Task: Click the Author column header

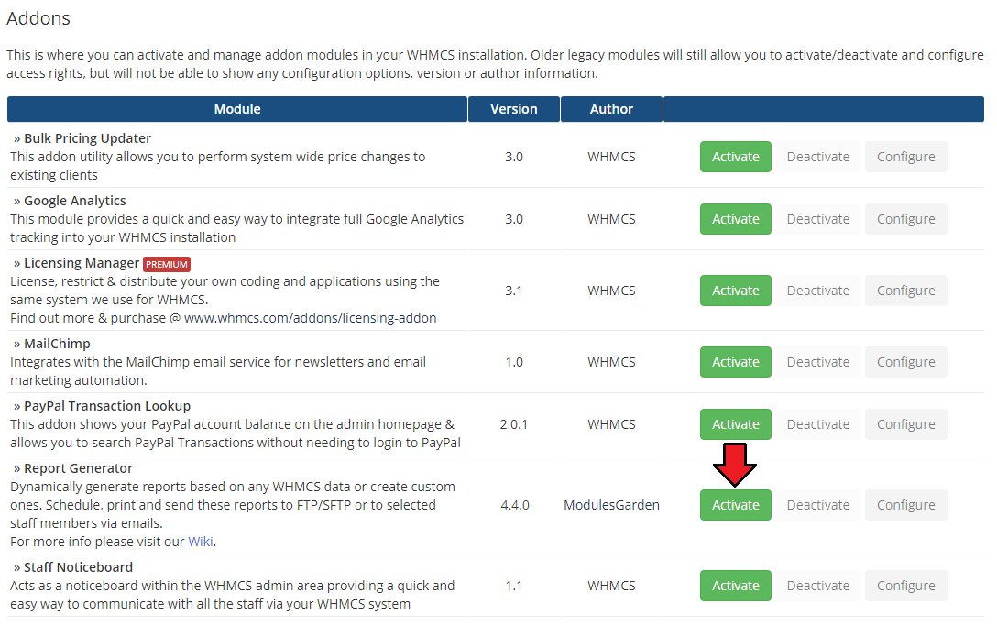Action: 612,109
